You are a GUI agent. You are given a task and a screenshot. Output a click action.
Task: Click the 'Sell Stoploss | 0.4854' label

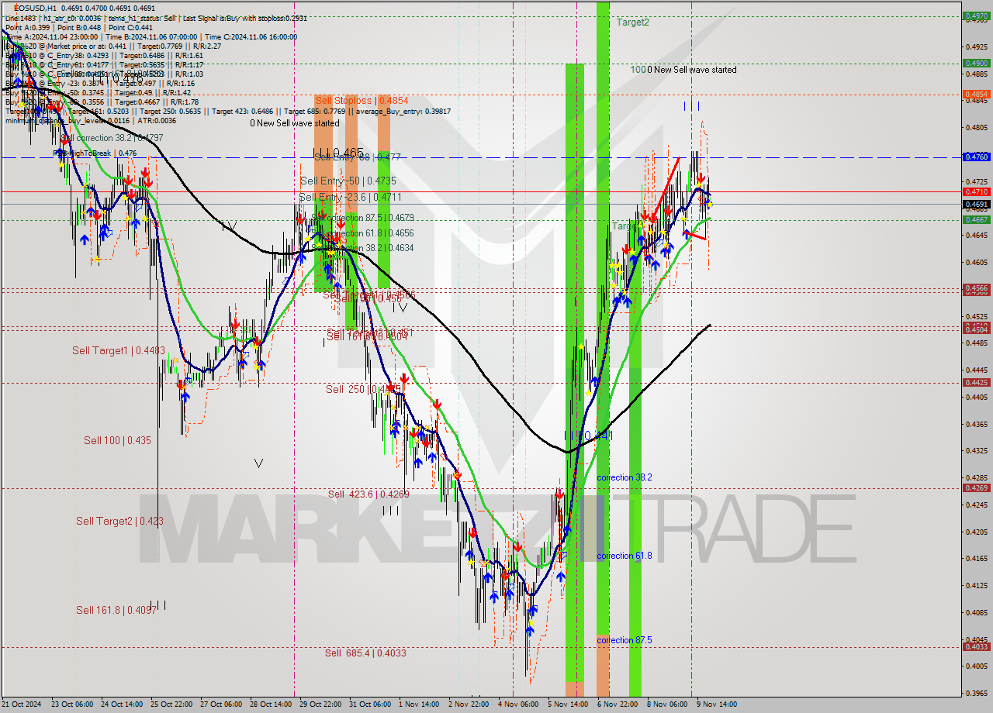362,101
